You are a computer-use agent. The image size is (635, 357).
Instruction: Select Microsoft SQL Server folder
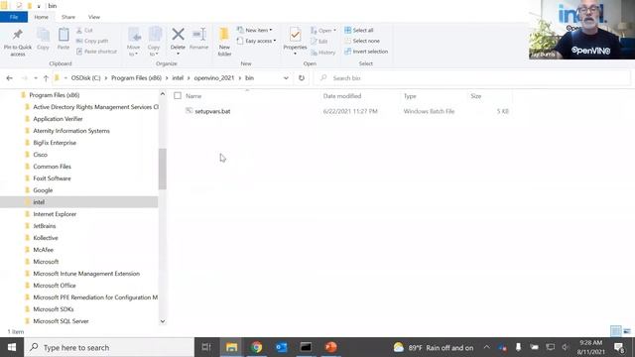pos(61,321)
